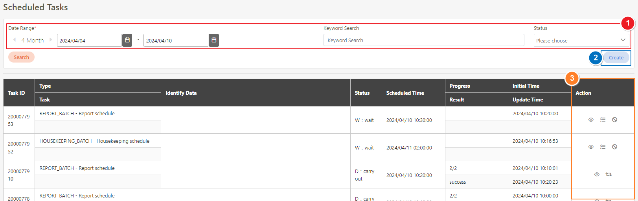Cancel the HOUSEKEEPING_BATCH scheduled task
The width and height of the screenshot is (638, 201).
click(x=614, y=147)
